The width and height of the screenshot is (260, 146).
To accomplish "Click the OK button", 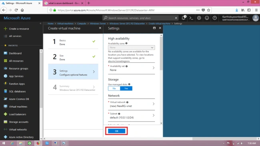I will pos(116,131).
